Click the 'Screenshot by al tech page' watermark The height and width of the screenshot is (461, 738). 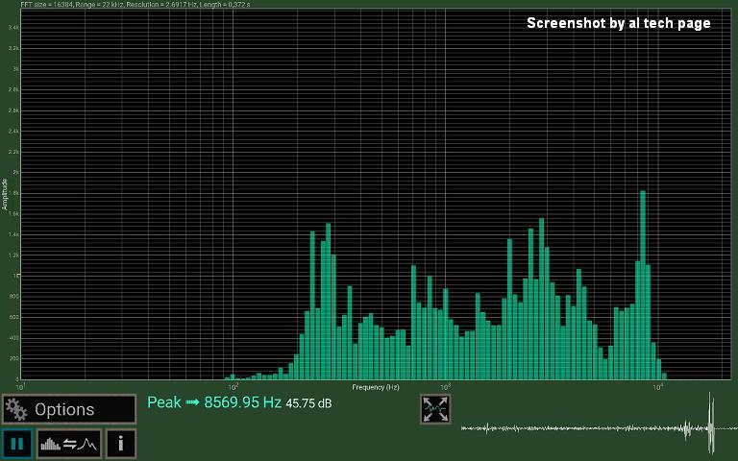pyautogui.click(x=618, y=23)
